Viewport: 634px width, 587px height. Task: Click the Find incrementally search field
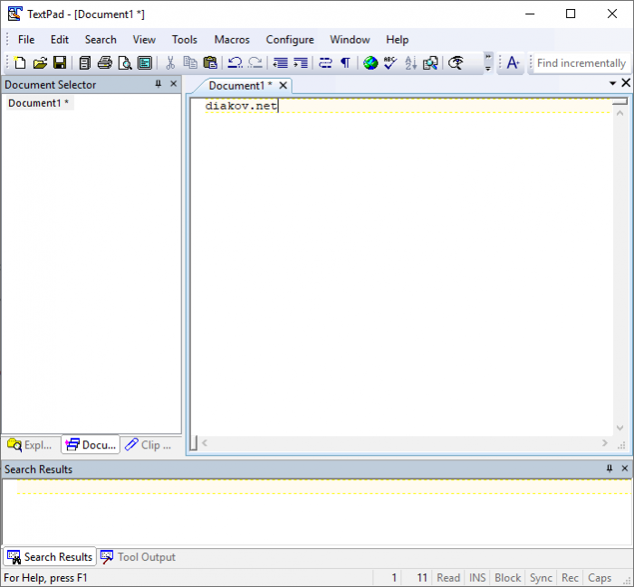click(x=581, y=63)
